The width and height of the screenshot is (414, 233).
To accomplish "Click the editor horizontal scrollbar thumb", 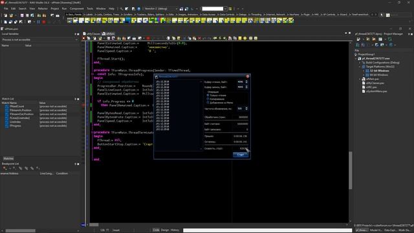I will tap(94, 225).
